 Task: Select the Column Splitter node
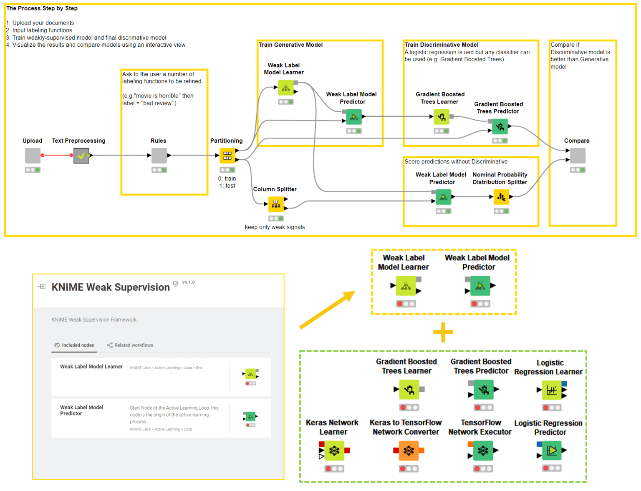pos(276,204)
